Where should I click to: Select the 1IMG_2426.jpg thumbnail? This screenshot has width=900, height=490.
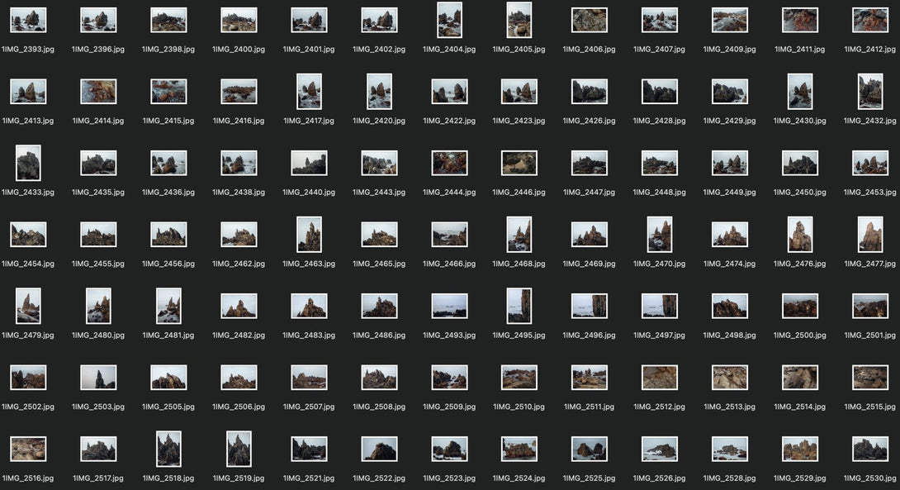(590, 92)
